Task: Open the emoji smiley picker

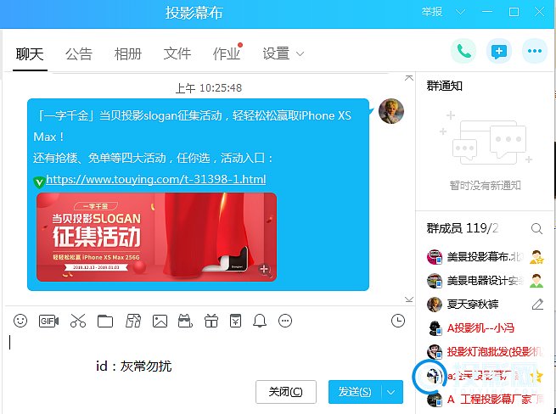Action: (20, 321)
